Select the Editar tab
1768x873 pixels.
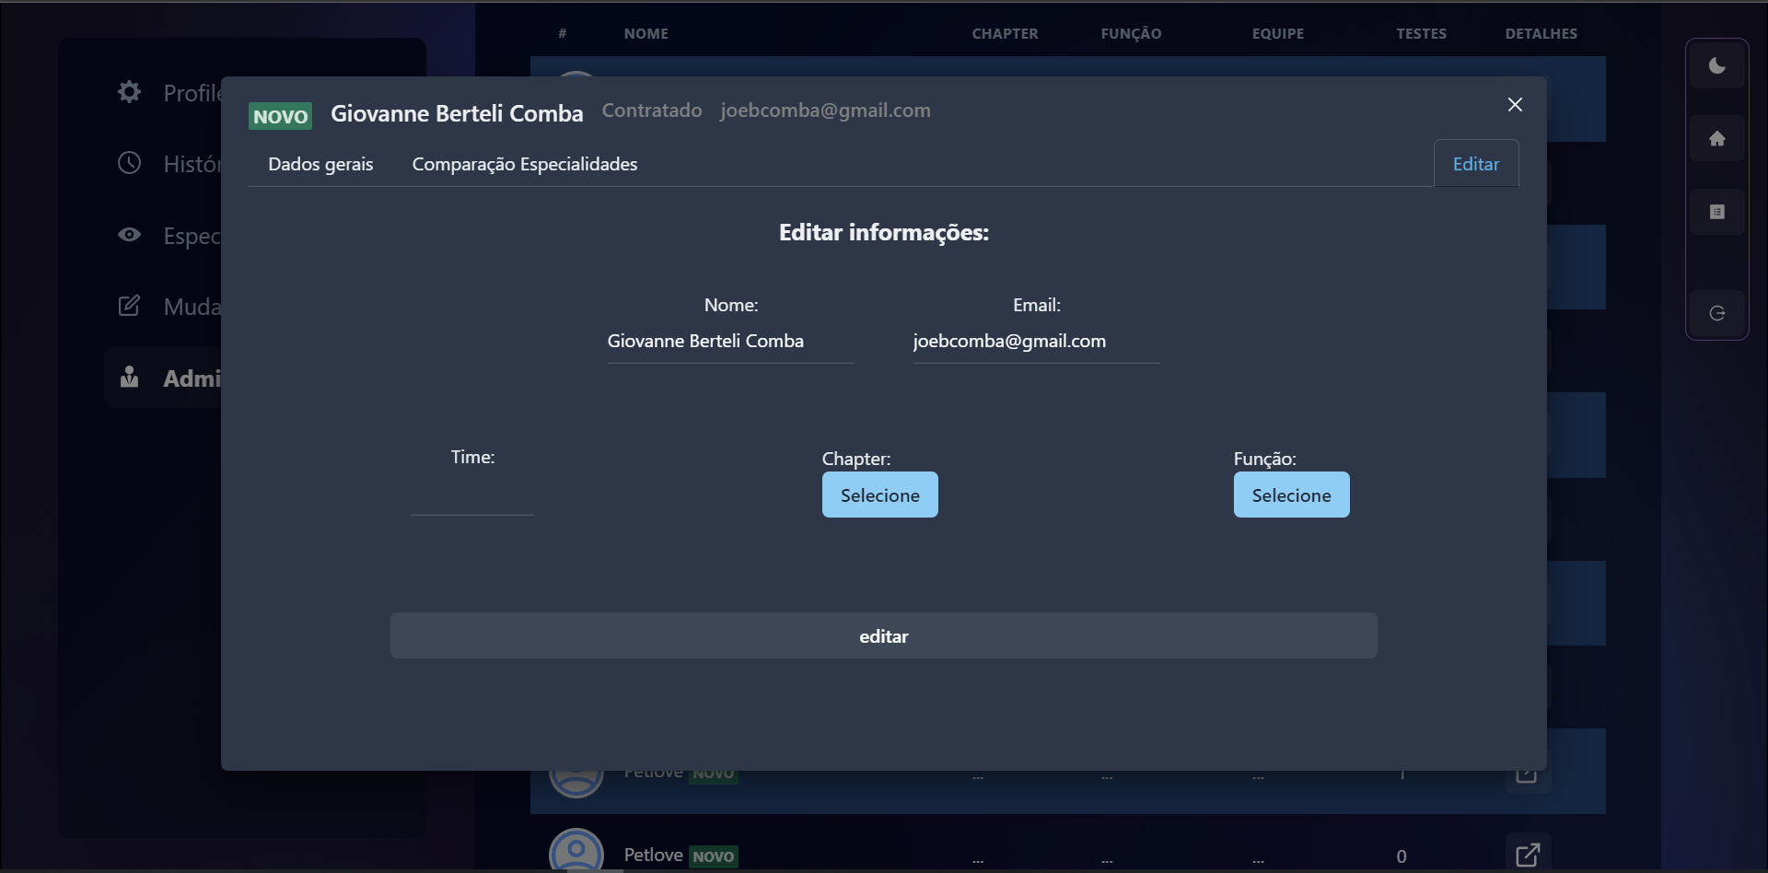(x=1475, y=164)
